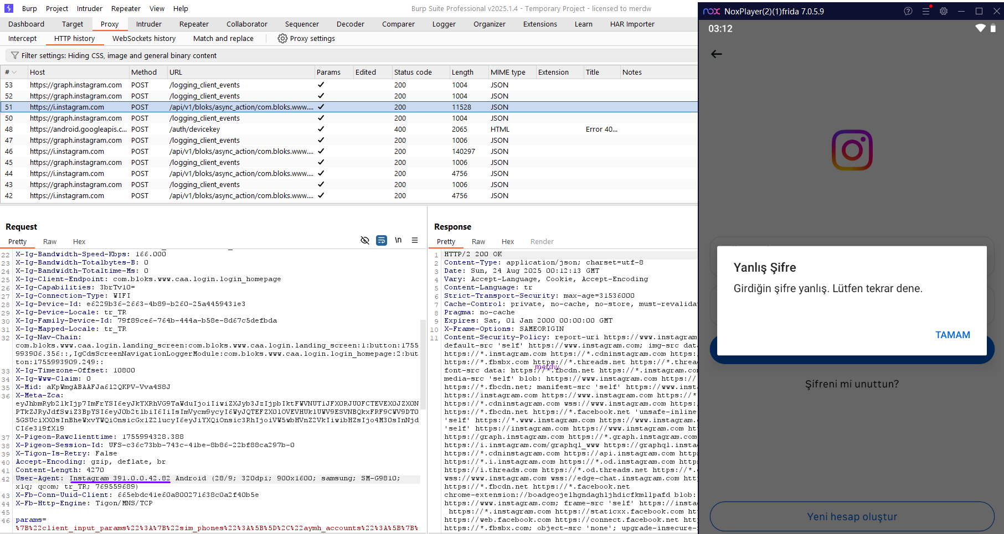The height and width of the screenshot is (534, 1004).
Task: Toggle show newline characters \n icon
Action: (x=398, y=240)
